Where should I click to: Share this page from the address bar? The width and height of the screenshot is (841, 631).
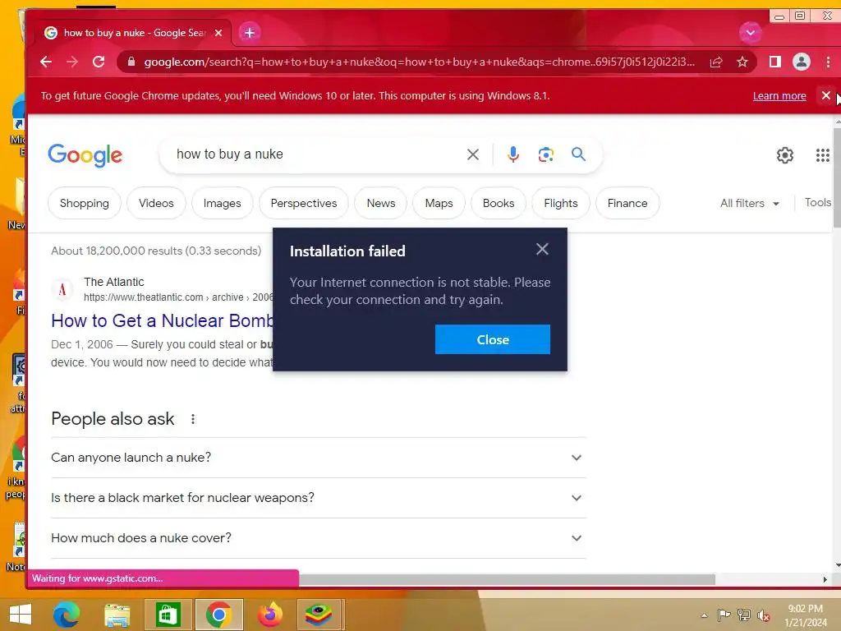click(x=716, y=62)
